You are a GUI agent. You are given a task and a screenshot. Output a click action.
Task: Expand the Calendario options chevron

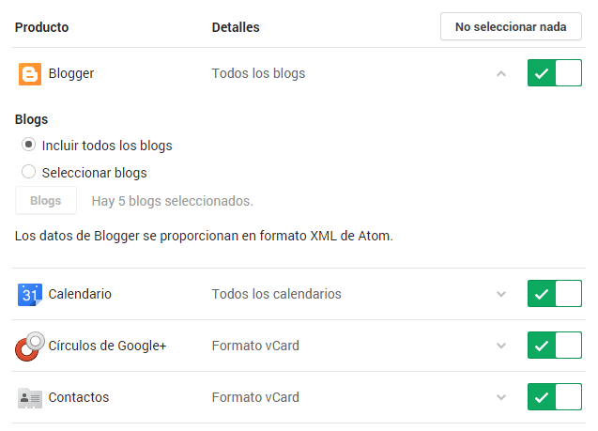pyautogui.click(x=501, y=294)
